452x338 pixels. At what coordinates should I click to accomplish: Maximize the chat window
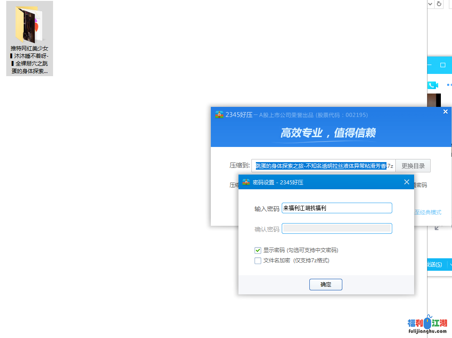pos(443,65)
